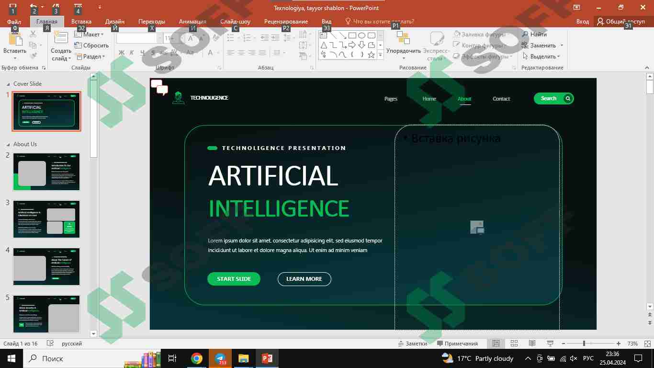
Task: Open Slide Sorter view in status bar
Action: [514, 344]
